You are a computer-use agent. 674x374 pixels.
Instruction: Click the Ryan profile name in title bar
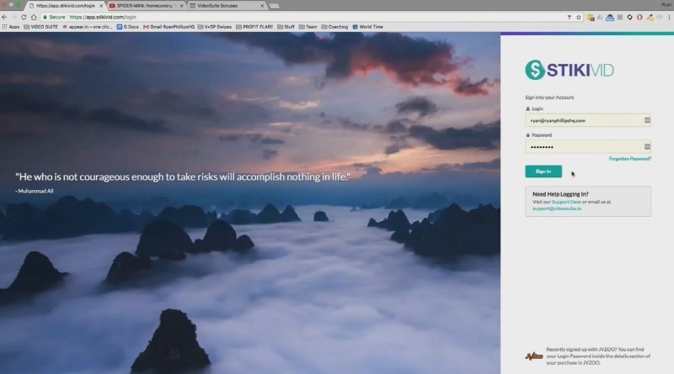(x=666, y=5)
